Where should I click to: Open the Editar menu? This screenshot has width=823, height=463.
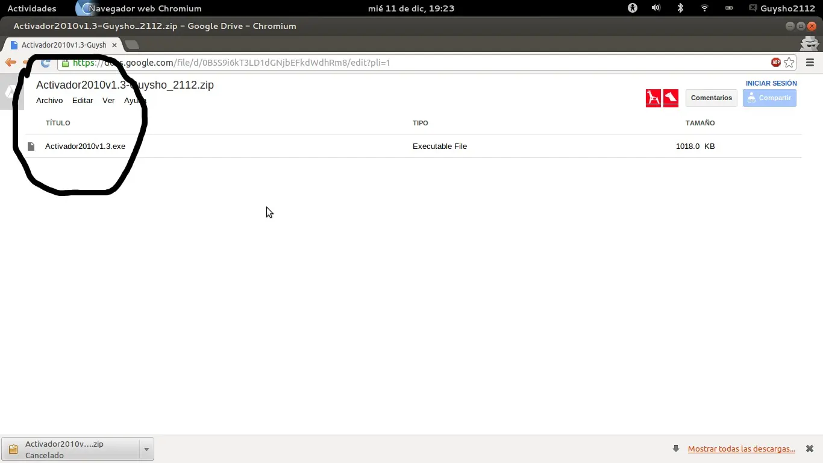(x=83, y=101)
